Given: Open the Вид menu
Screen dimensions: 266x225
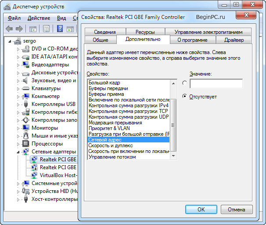Looking at the screenshot, I should (61, 18).
